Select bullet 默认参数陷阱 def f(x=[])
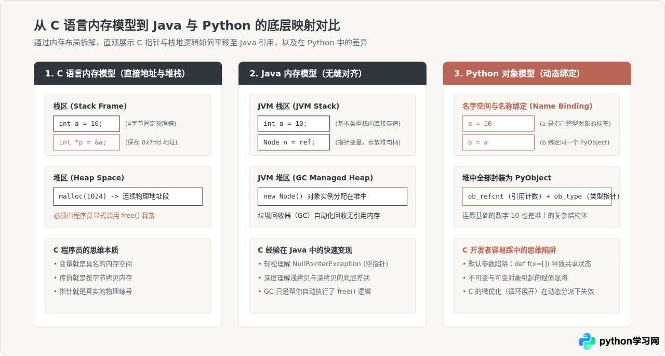 527,264
